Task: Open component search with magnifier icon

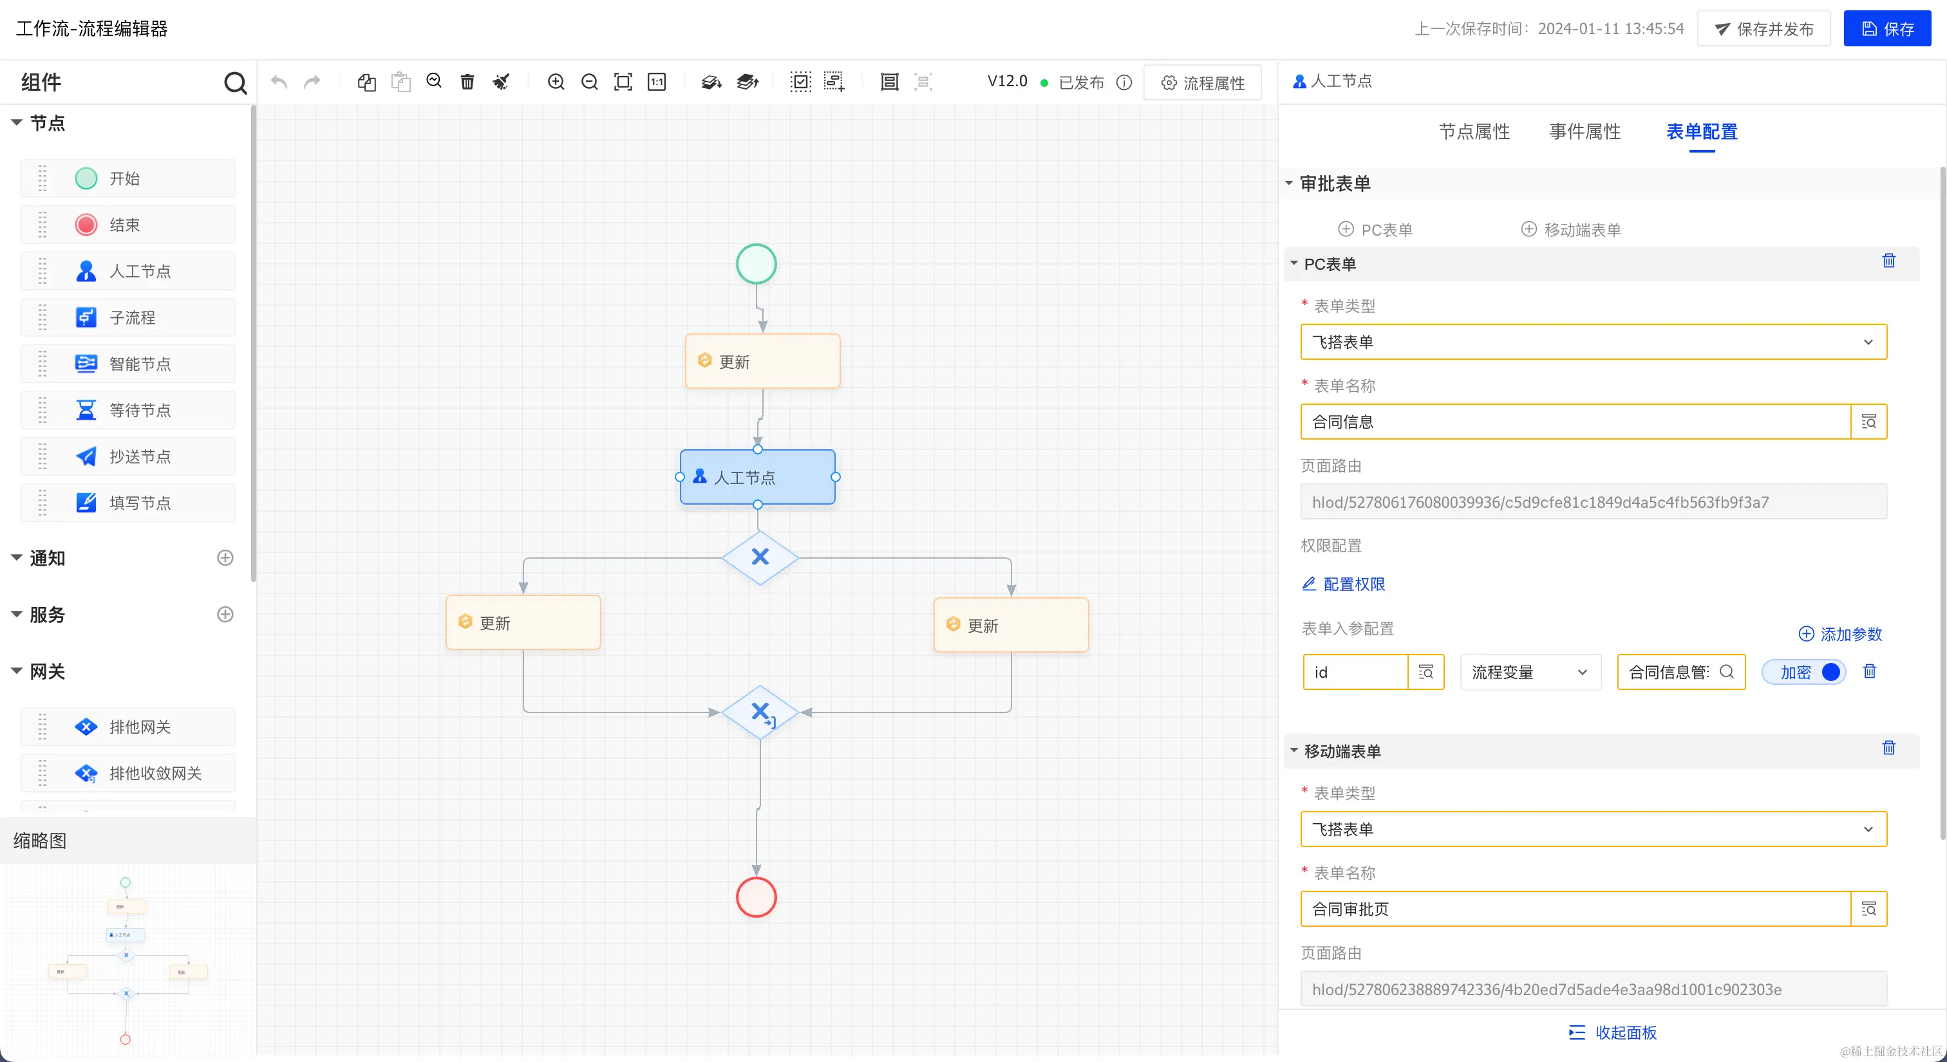Action: (x=235, y=82)
